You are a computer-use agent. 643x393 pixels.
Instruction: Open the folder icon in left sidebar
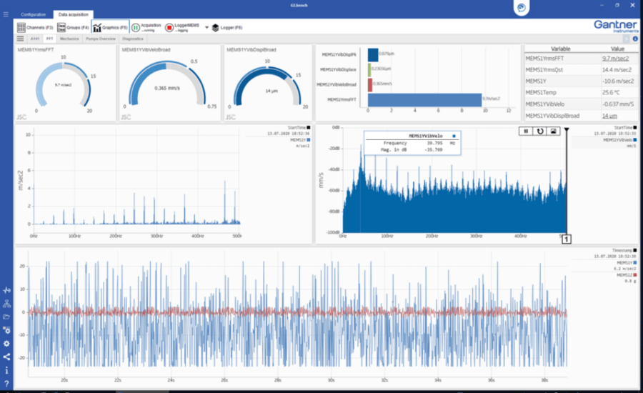(6, 317)
